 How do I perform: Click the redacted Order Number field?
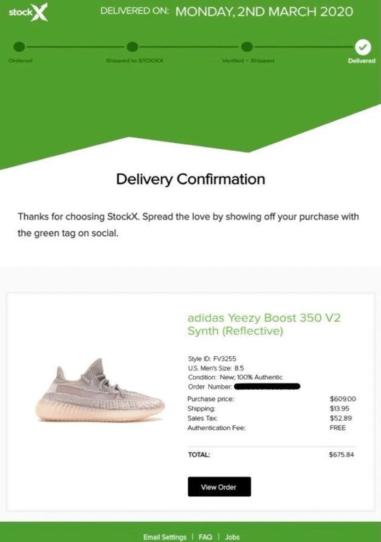(267, 386)
